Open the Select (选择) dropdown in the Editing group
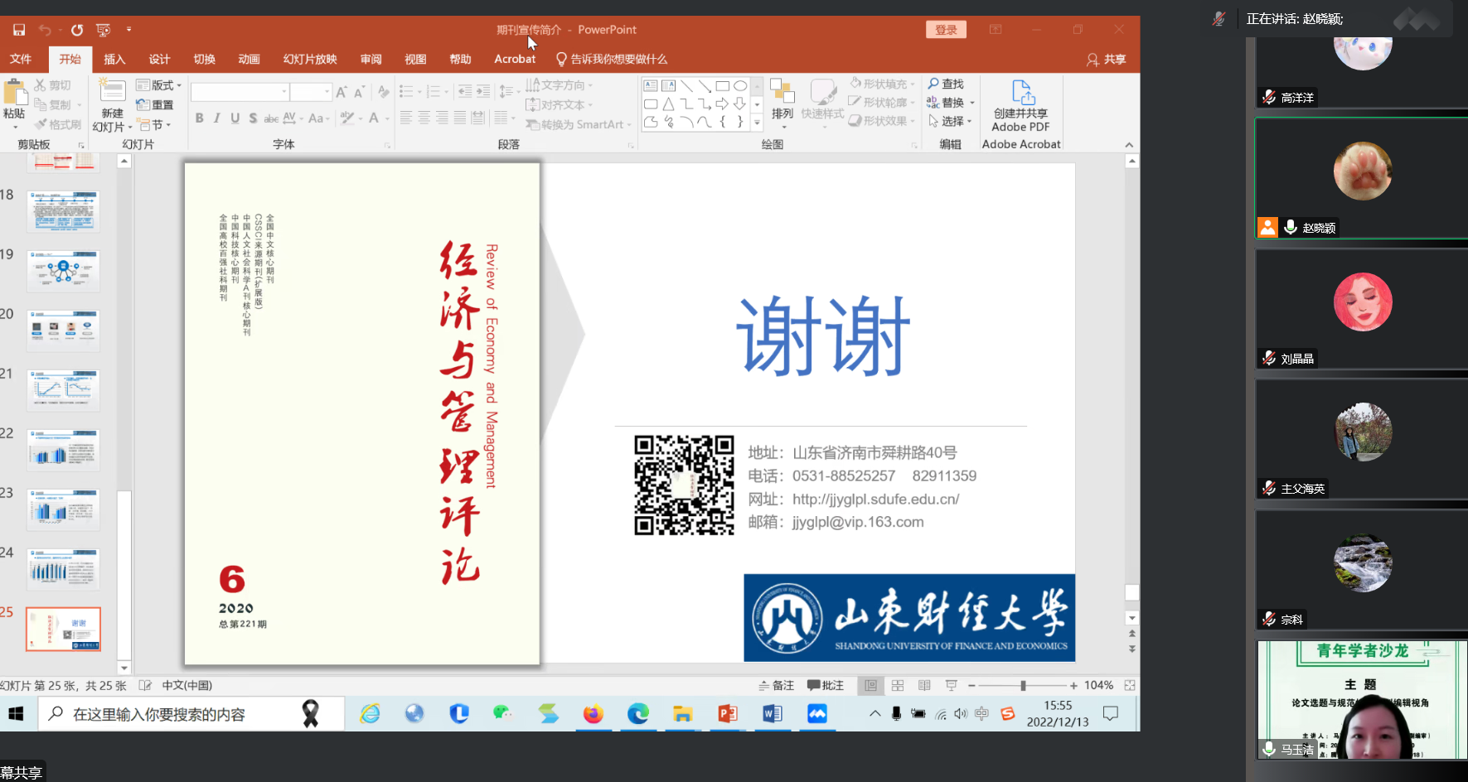 (x=950, y=121)
